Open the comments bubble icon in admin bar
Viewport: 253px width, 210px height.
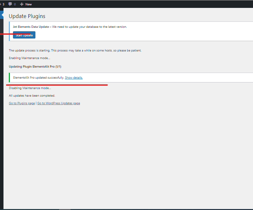click(10, 4)
